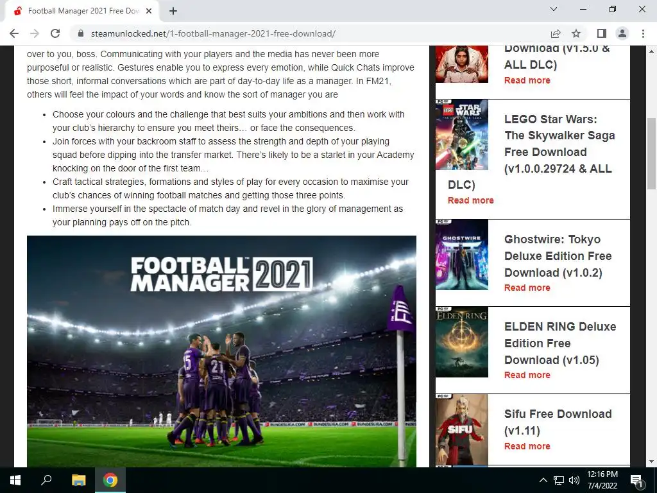Open the Windows Start menu

click(x=15, y=480)
